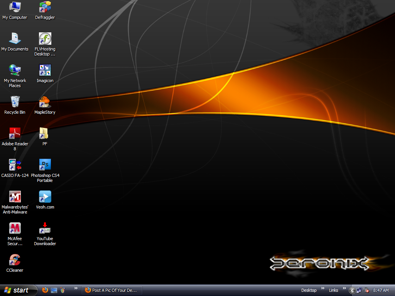
Task: Open the Imagicon application
Action: (x=44, y=71)
